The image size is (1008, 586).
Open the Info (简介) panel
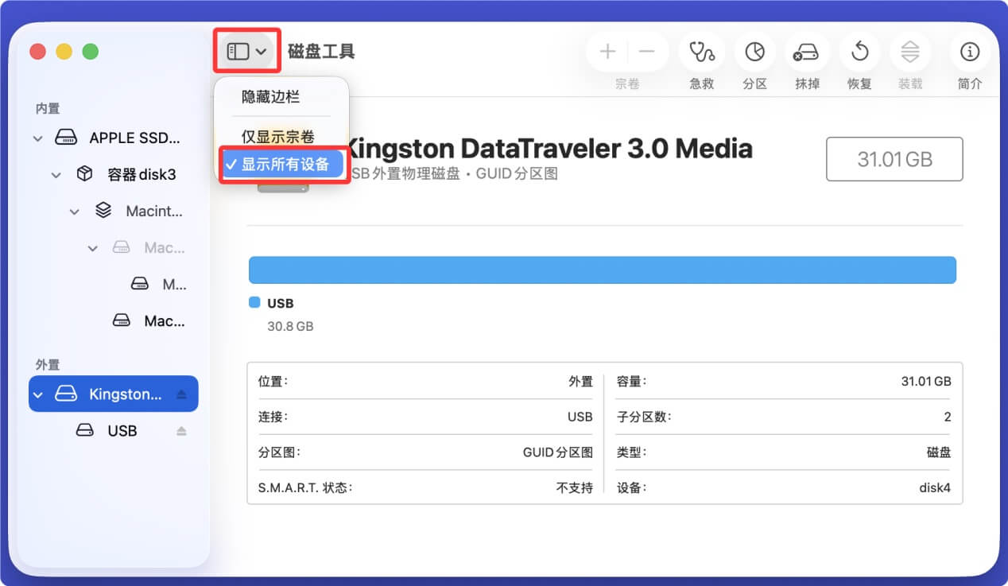969,52
